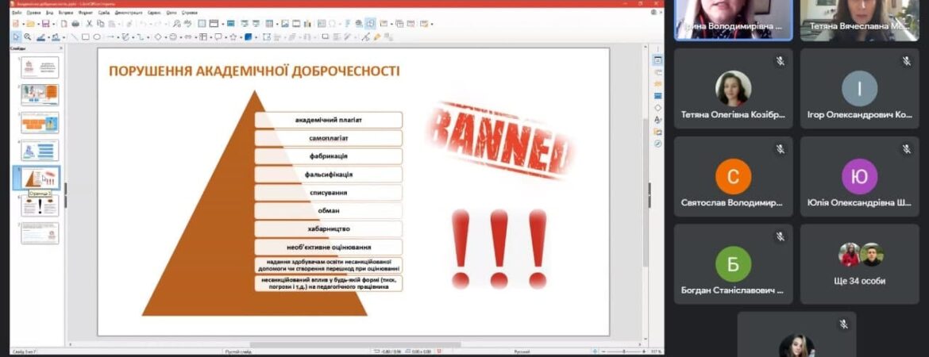Open the sidebar Styles deck
Screen dimensions: 929x357
[657, 120]
